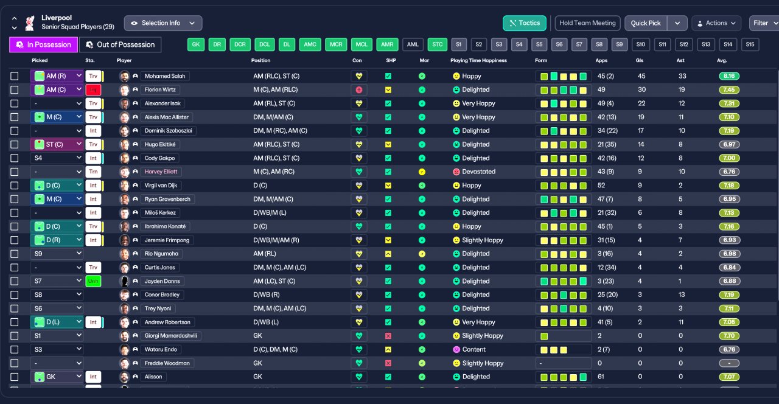
Task: Click Harvey Elliott's devastated red face icon
Action: coord(456,172)
